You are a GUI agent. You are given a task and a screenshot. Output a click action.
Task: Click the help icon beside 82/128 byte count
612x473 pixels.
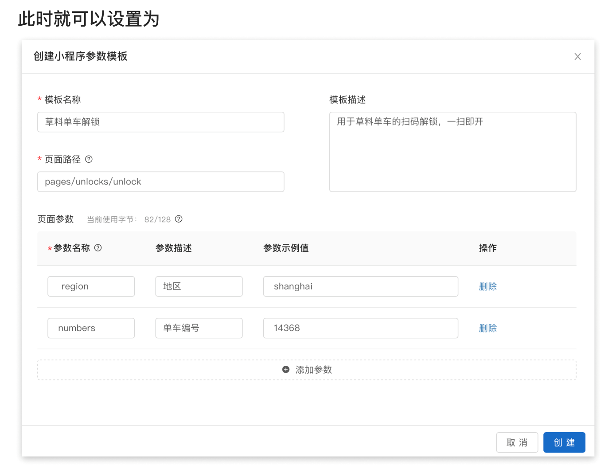[x=179, y=219]
